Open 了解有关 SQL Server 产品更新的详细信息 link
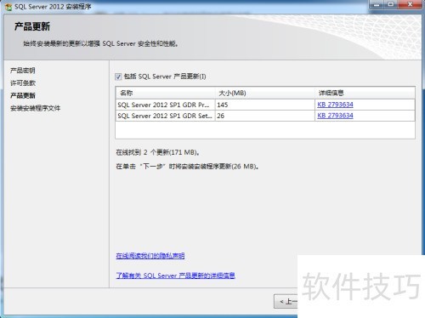This screenshot has height=318, width=425. [x=175, y=275]
